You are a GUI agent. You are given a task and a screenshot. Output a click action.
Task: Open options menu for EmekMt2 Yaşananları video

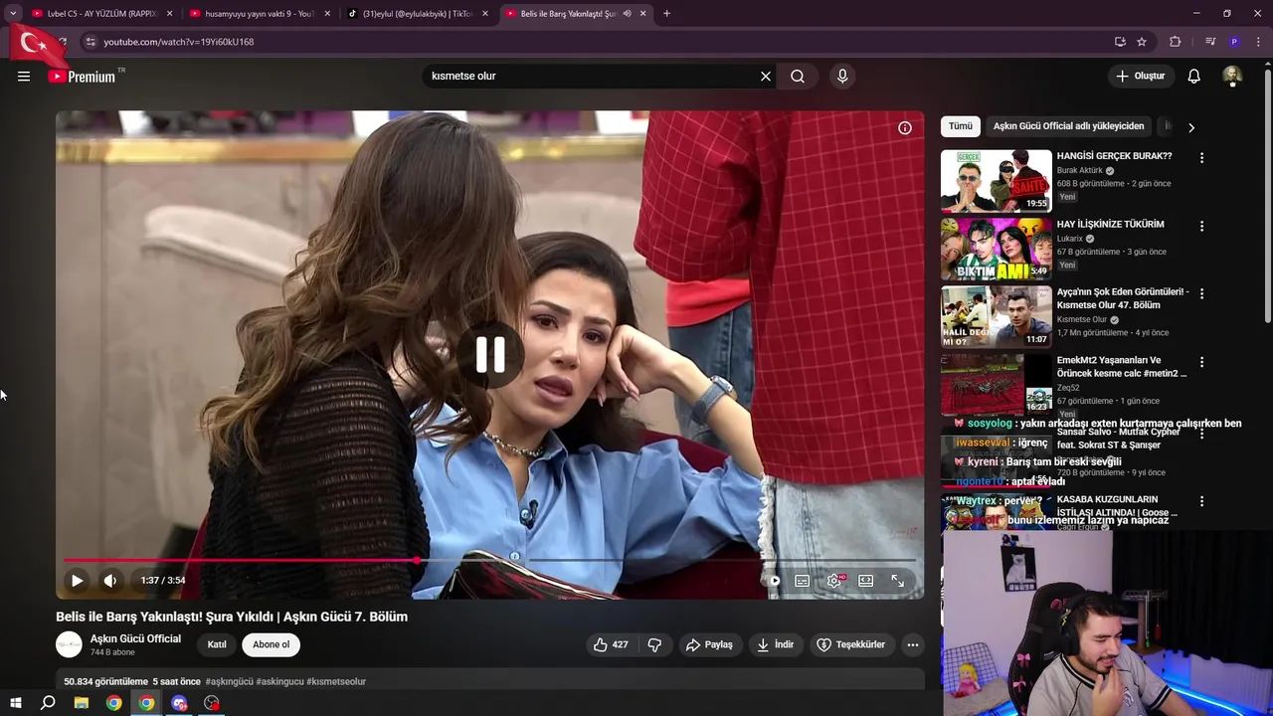[1201, 362]
